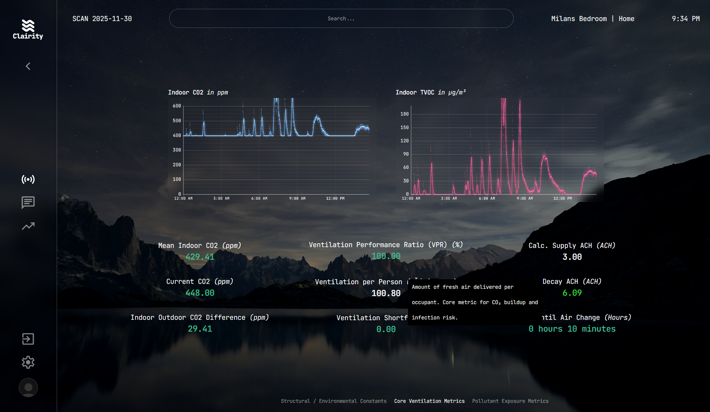710x412 pixels.
Task: Click the Milans Bedroom room label
Action: 579,19
